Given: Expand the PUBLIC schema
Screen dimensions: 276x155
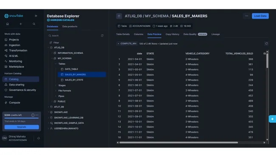Looking at the screenshot, I should [x=52, y=102].
